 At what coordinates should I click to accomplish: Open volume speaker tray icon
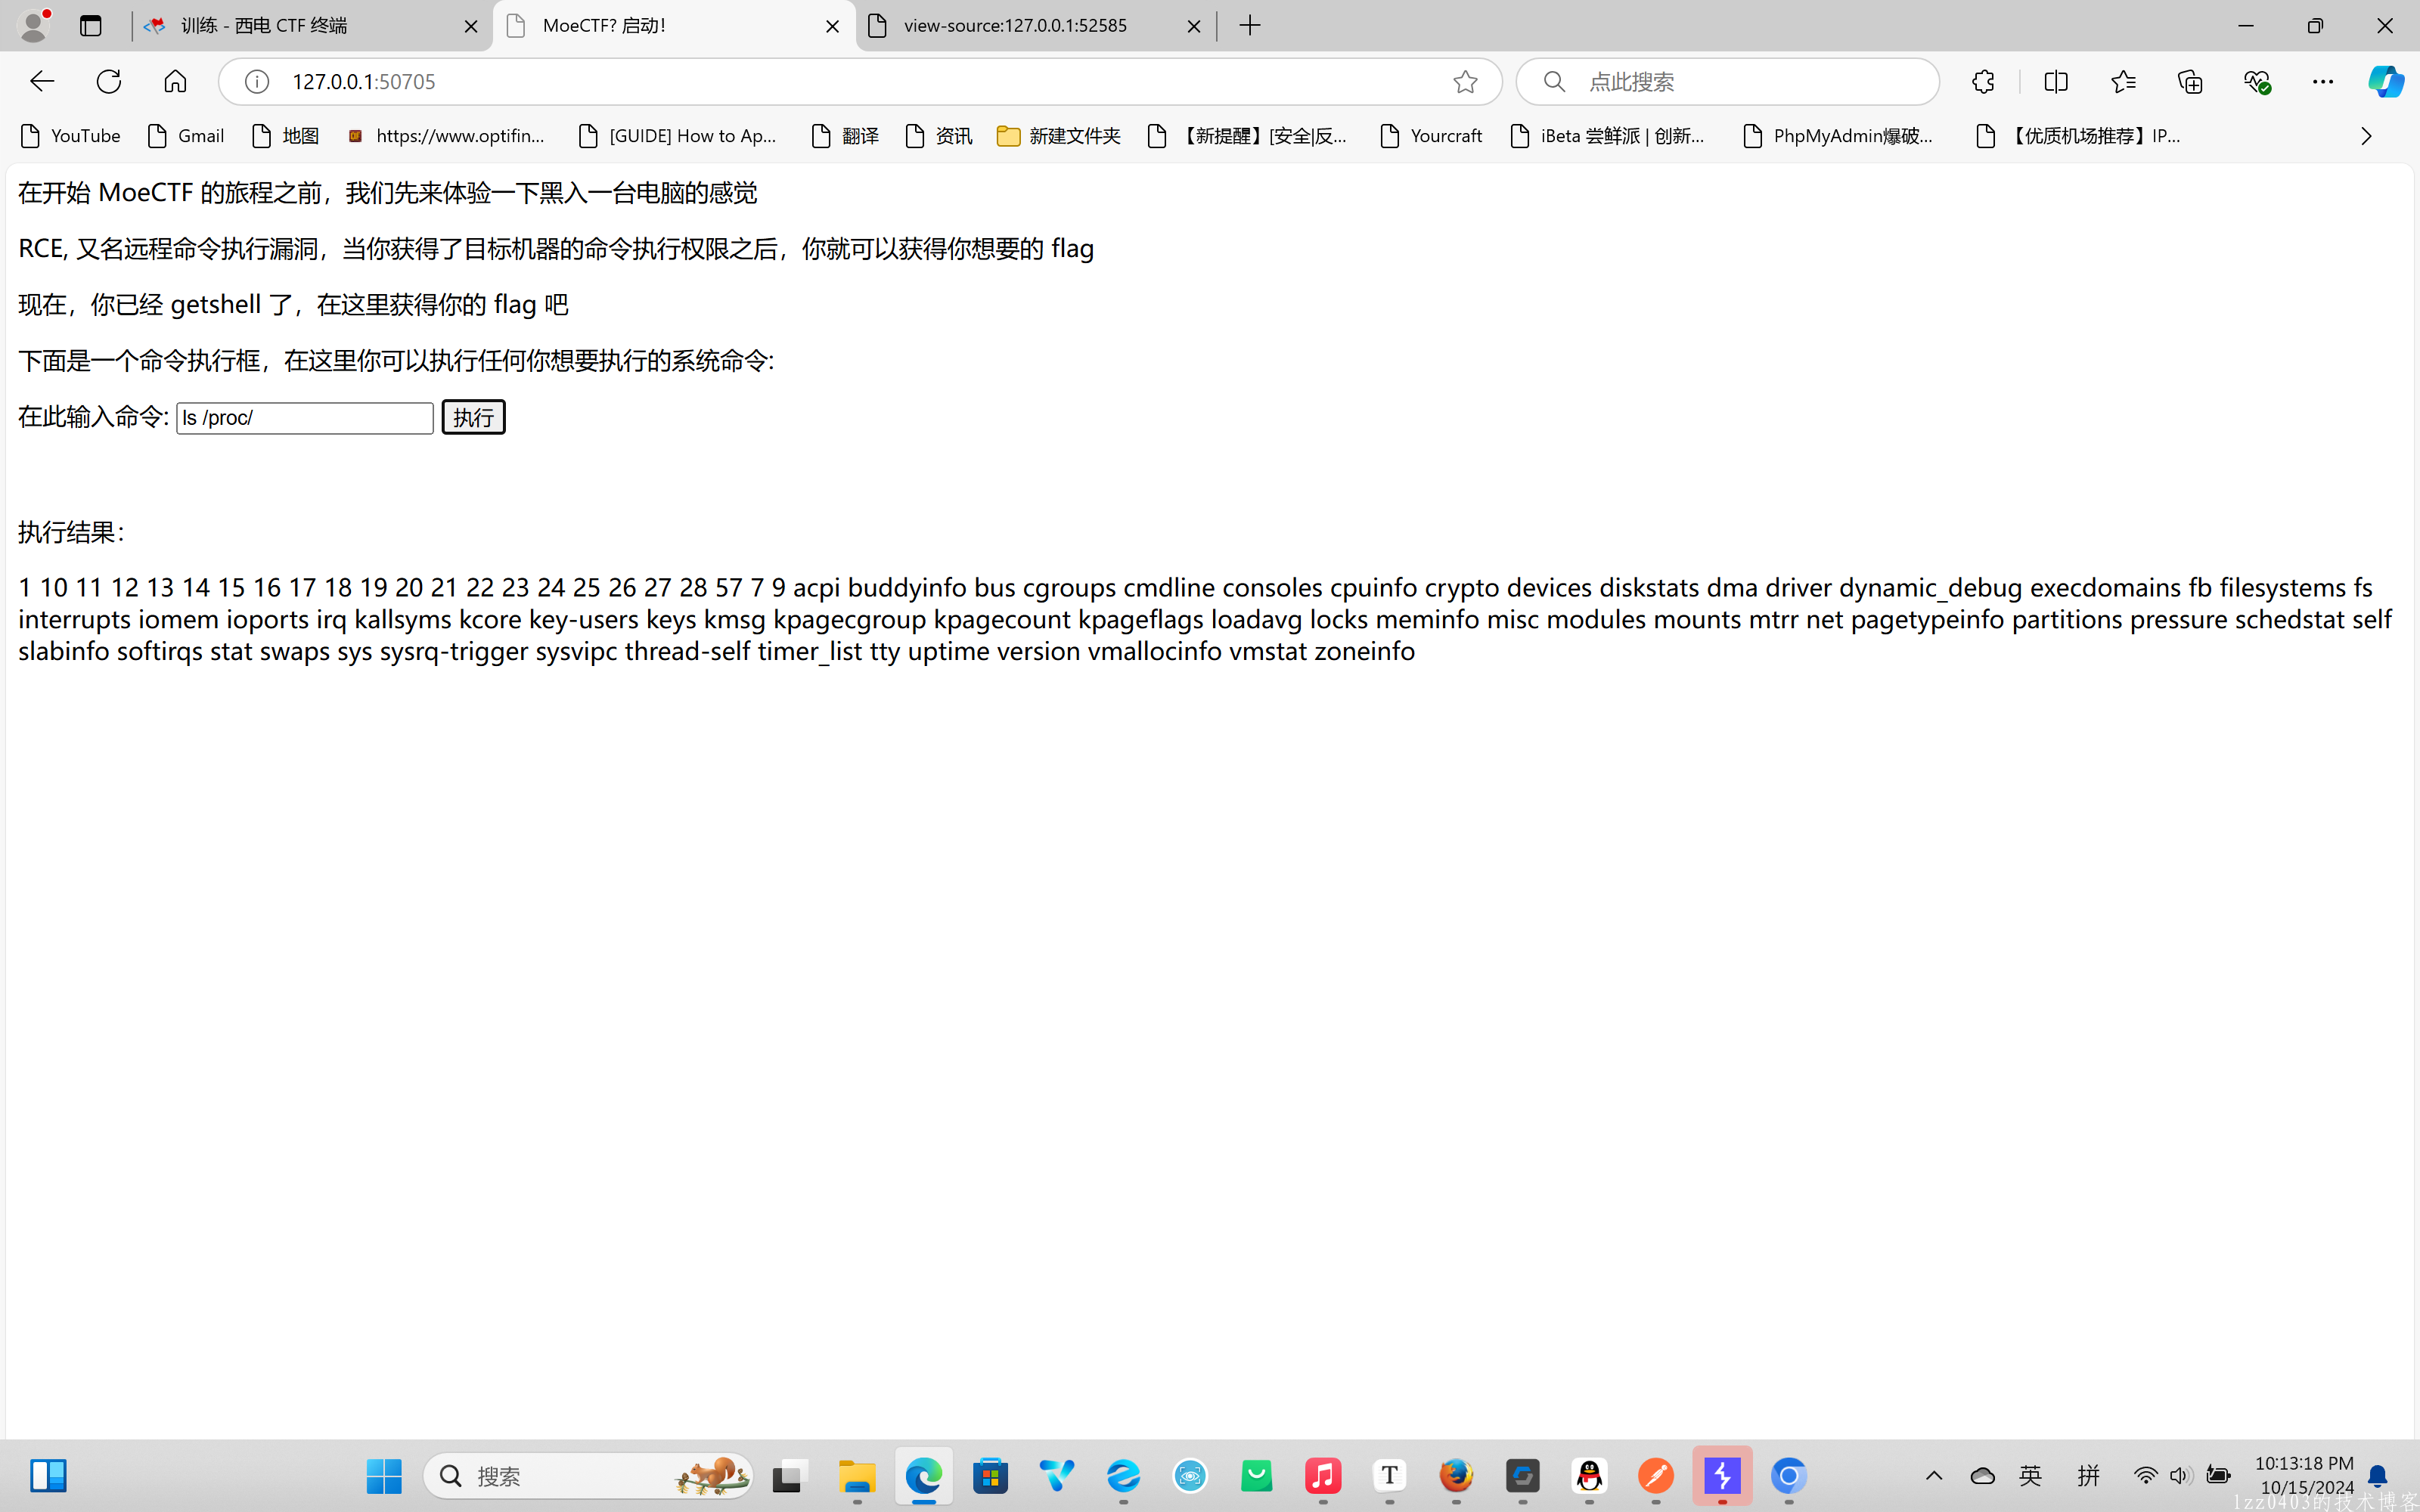pos(2181,1475)
